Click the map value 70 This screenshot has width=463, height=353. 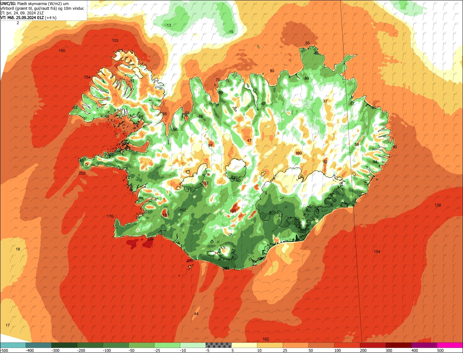[x=218, y=80]
